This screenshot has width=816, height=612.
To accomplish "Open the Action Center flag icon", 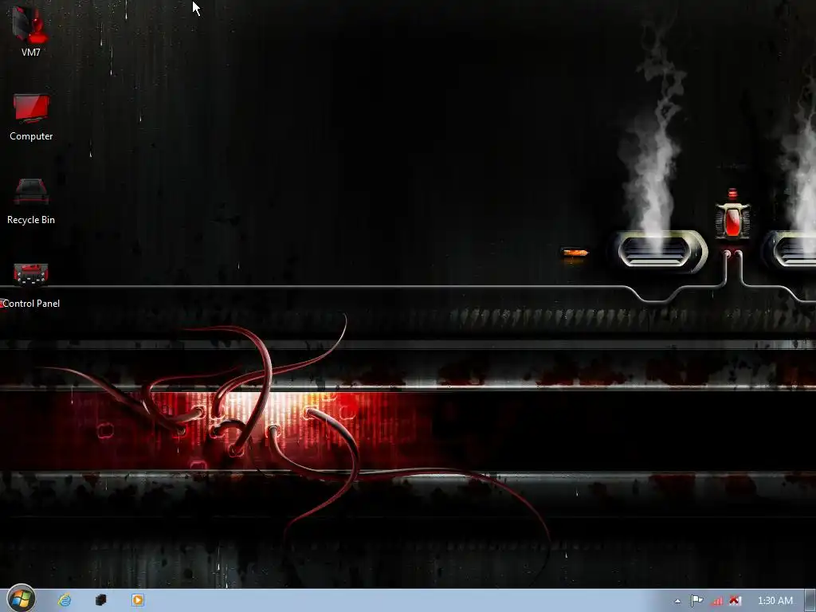I will pos(696,601).
